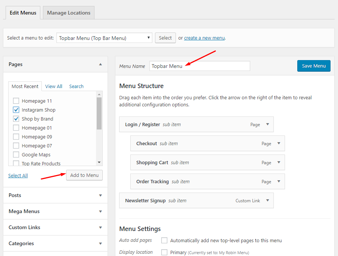Viewport: 338px width, 256px height.
Task: Open the Mega Menus panel
Action: click(100, 211)
